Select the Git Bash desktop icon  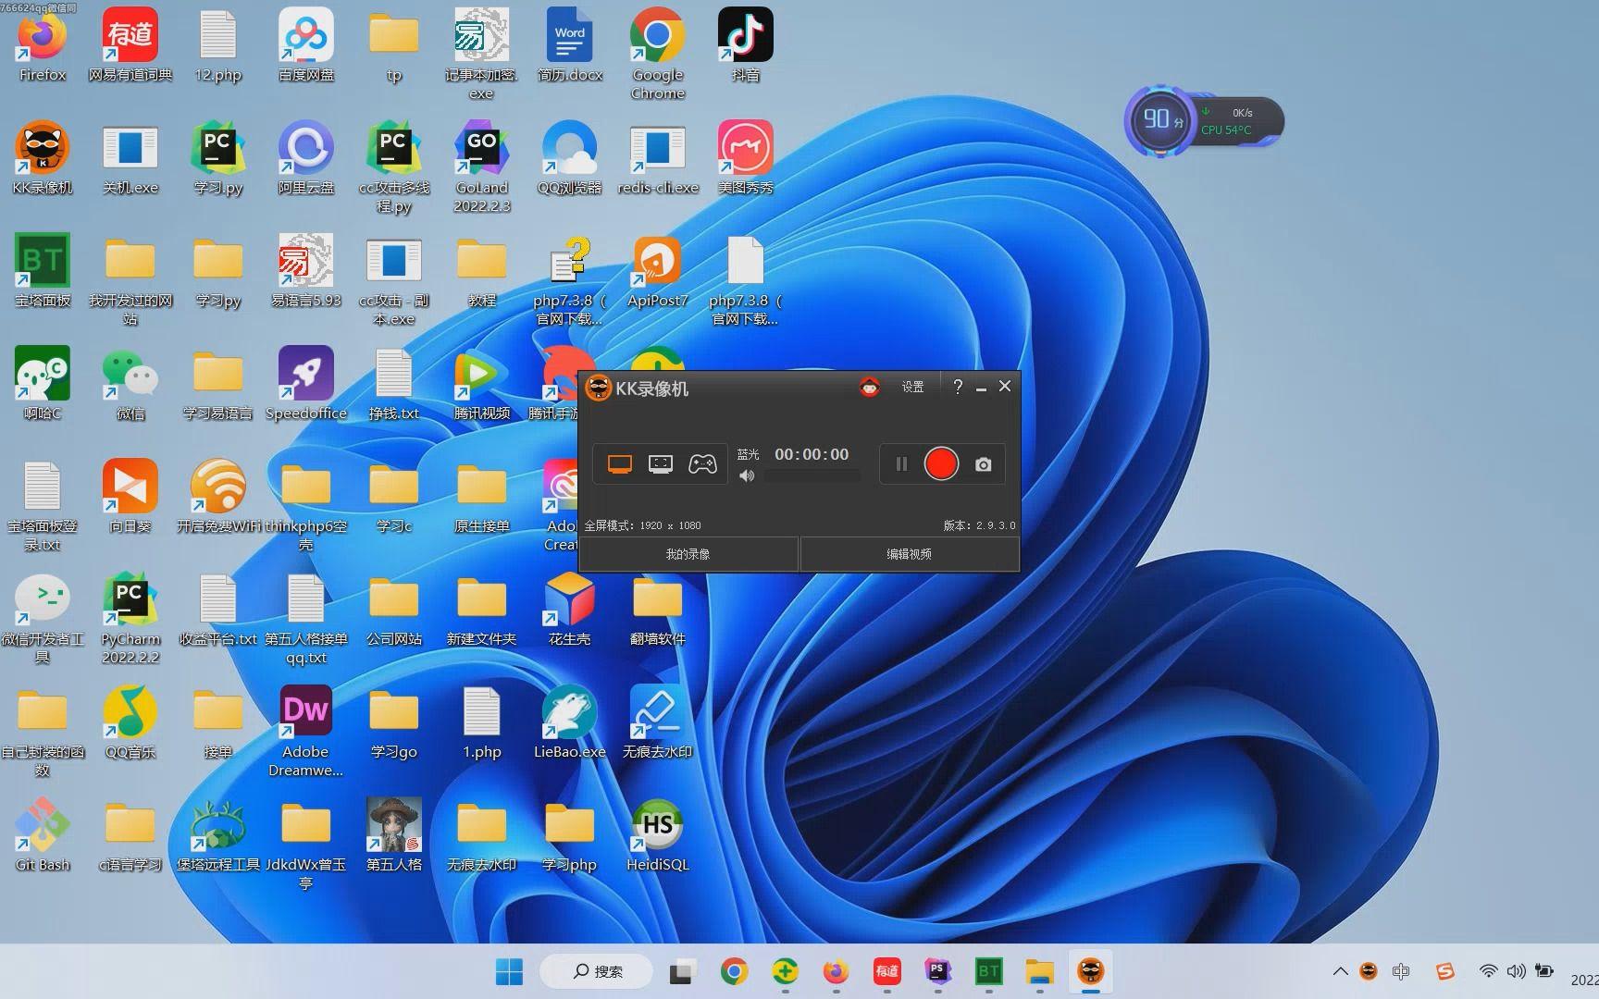point(43,835)
